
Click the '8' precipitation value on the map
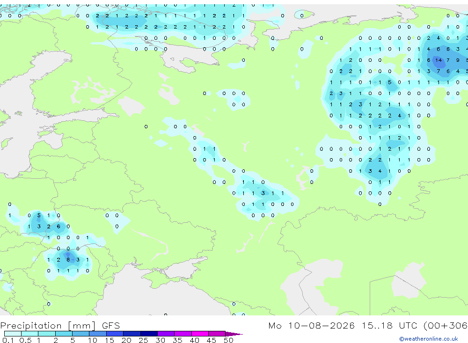[68, 260]
